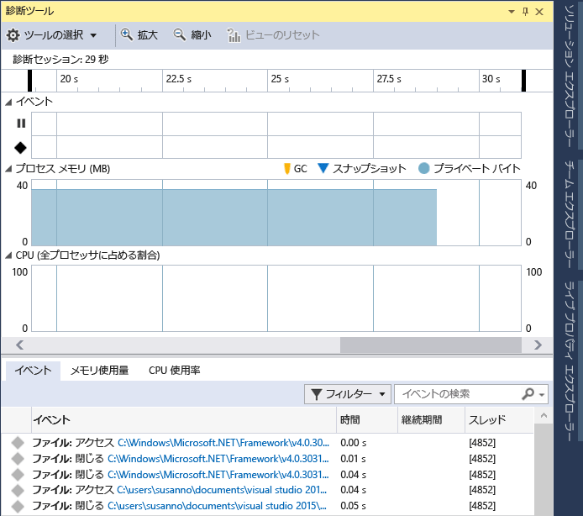
Task: Click event list scroll up arrow
Action: 544,415
